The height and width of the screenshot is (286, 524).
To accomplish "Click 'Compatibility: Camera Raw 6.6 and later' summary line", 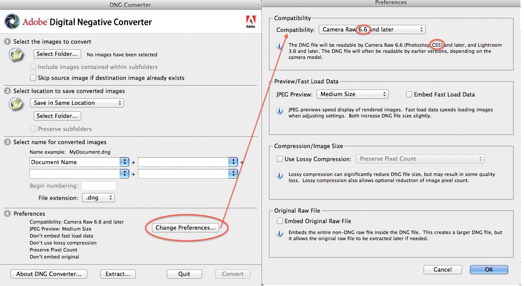I will click(x=77, y=222).
